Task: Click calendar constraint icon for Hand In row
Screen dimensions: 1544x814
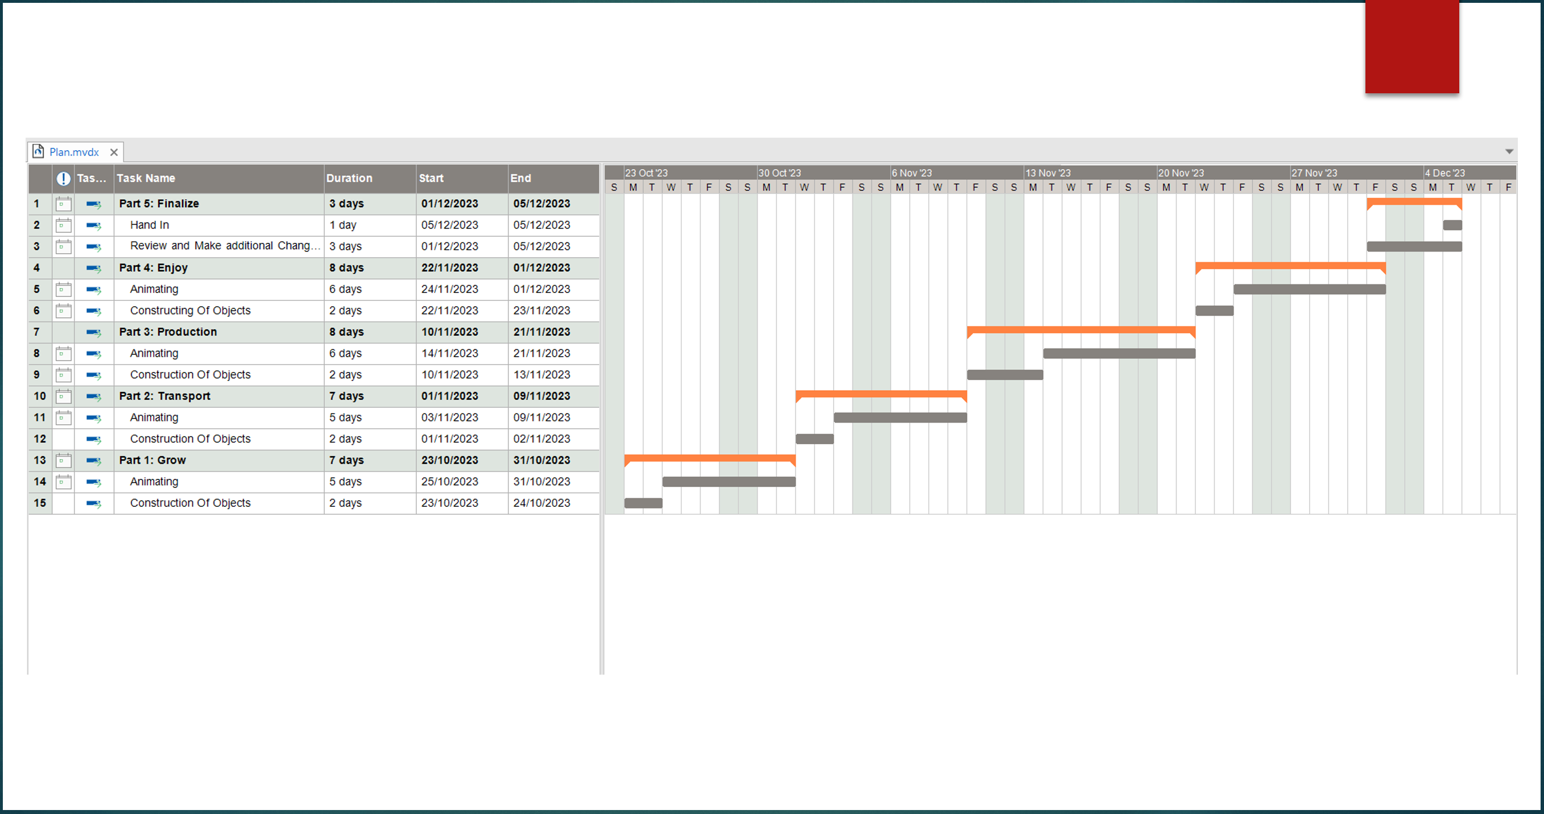Action: click(x=63, y=225)
